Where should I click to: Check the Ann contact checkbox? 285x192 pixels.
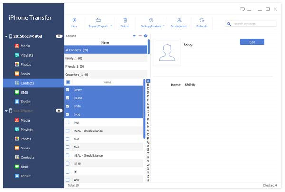click(x=68, y=180)
